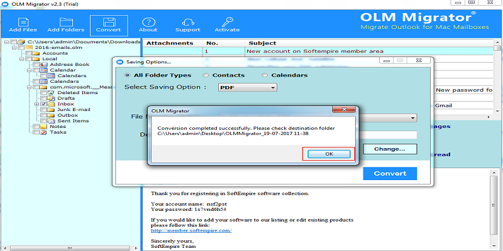Click the Inbox envelope folder icon
This screenshot has width=503, height=251.
pyautogui.click(x=52, y=104)
